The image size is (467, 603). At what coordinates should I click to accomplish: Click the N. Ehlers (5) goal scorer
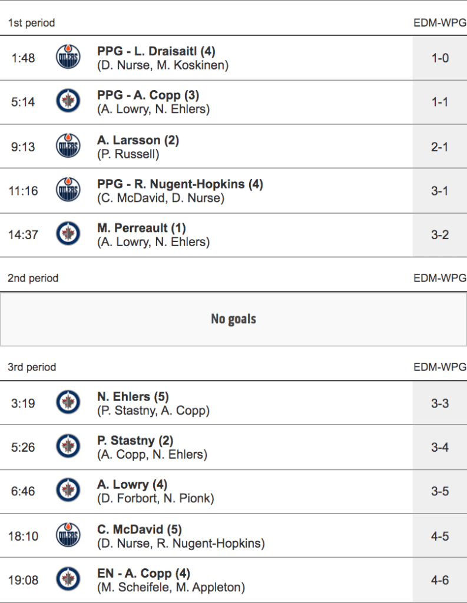133,396
